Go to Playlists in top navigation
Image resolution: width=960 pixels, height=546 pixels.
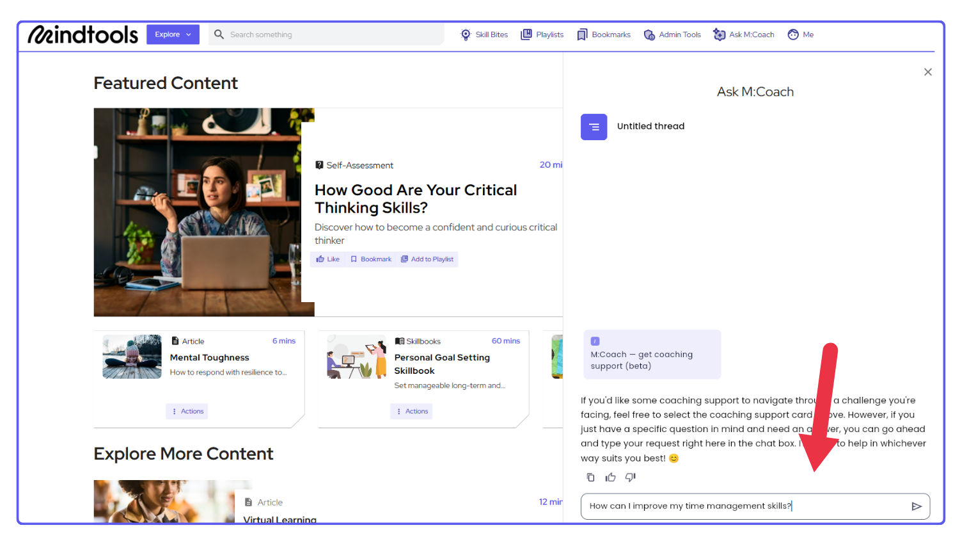click(x=542, y=35)
